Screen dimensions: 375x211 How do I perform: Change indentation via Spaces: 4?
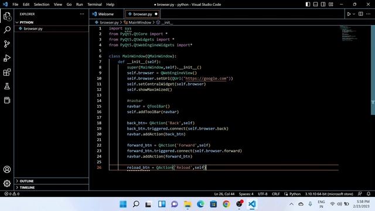point(246,194)
